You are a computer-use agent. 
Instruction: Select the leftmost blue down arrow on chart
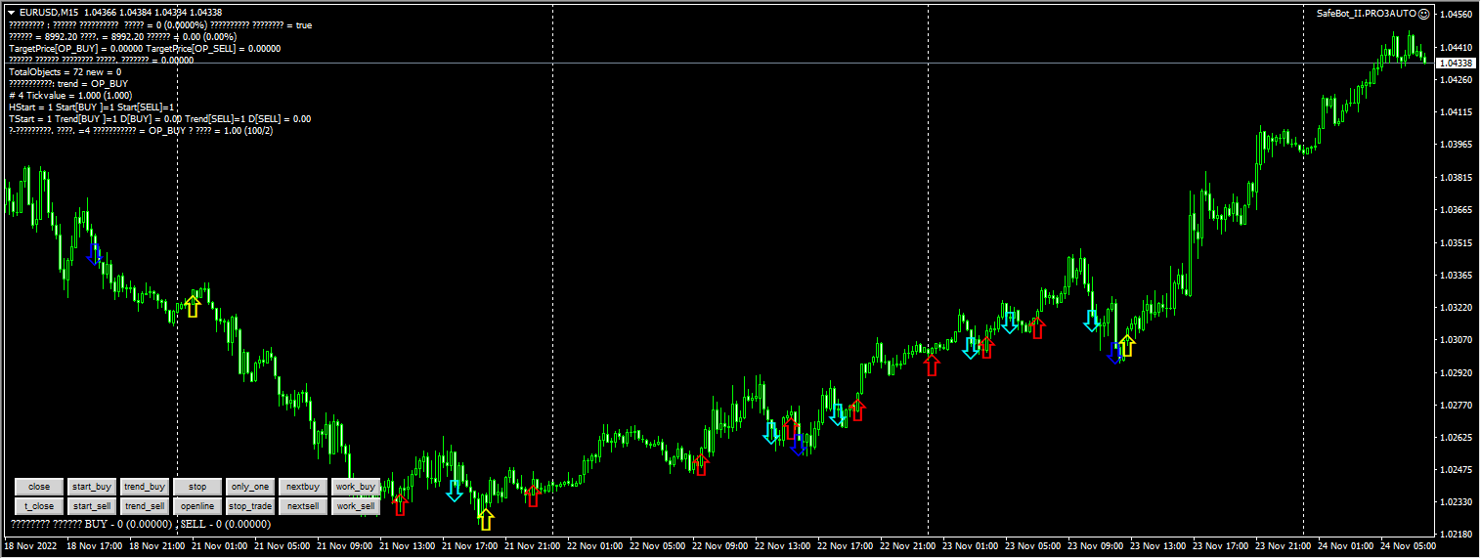pos(94,254)
